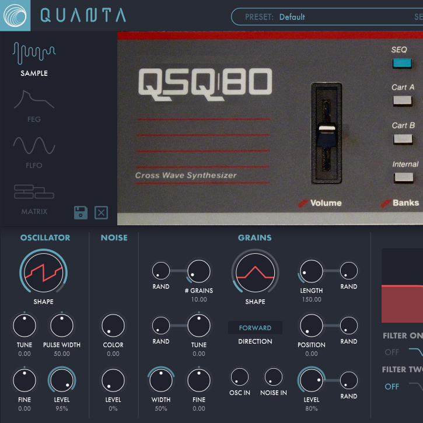Viewport: 423px width, 423px height.
Task: Switch to the MATRIX tab
Action: (x=34, y=200)
